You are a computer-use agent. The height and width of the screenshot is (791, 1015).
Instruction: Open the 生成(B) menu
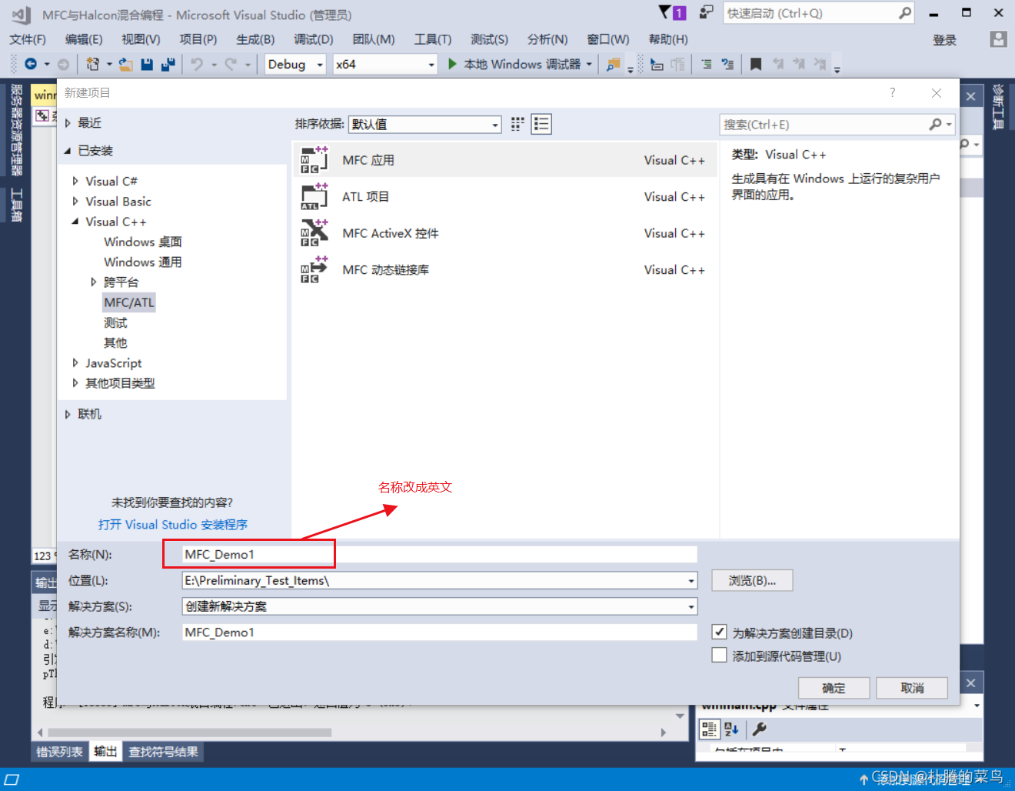tap(255, 39)
